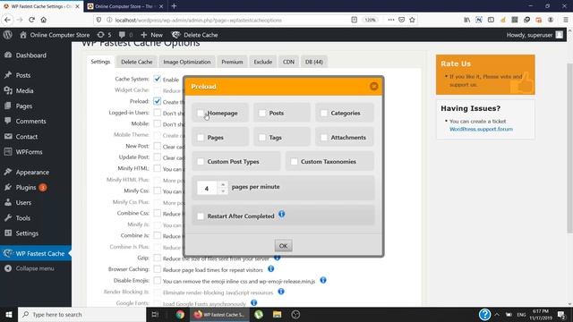Open the comments bubble in the admin bar

coord(125,35)
